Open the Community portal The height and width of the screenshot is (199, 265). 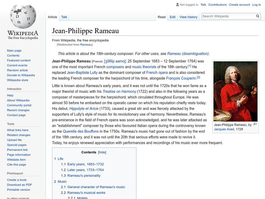[19, 105]
